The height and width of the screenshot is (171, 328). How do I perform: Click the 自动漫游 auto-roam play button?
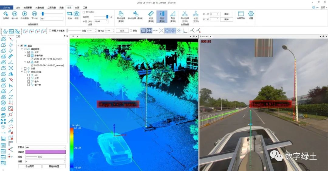25,14
